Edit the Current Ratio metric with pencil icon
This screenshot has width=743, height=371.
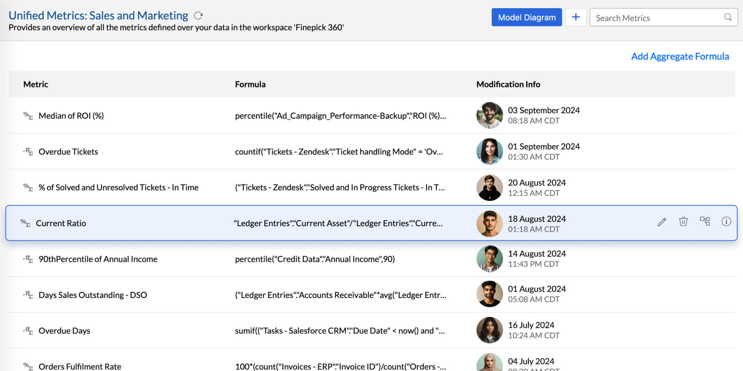662,222
